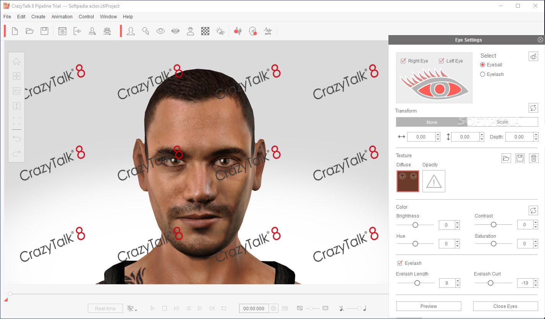Disable the Eyelash checkbox
This screenshot has width=545, height=319.
(400, 263)
